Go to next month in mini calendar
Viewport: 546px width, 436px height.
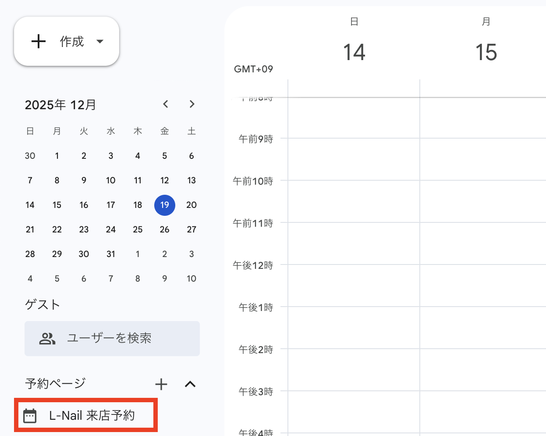coord(192,104)
